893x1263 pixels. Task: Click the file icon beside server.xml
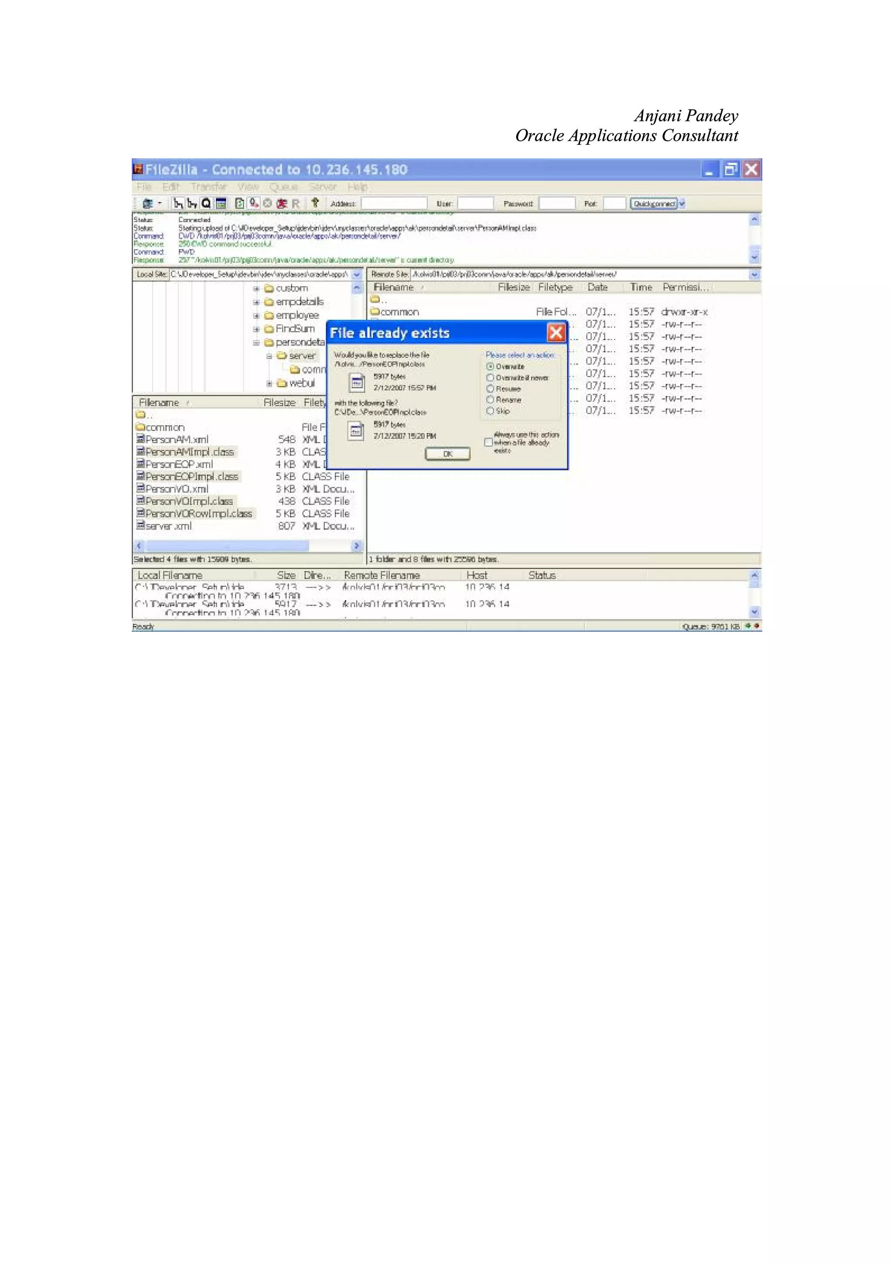pos(141,525)
